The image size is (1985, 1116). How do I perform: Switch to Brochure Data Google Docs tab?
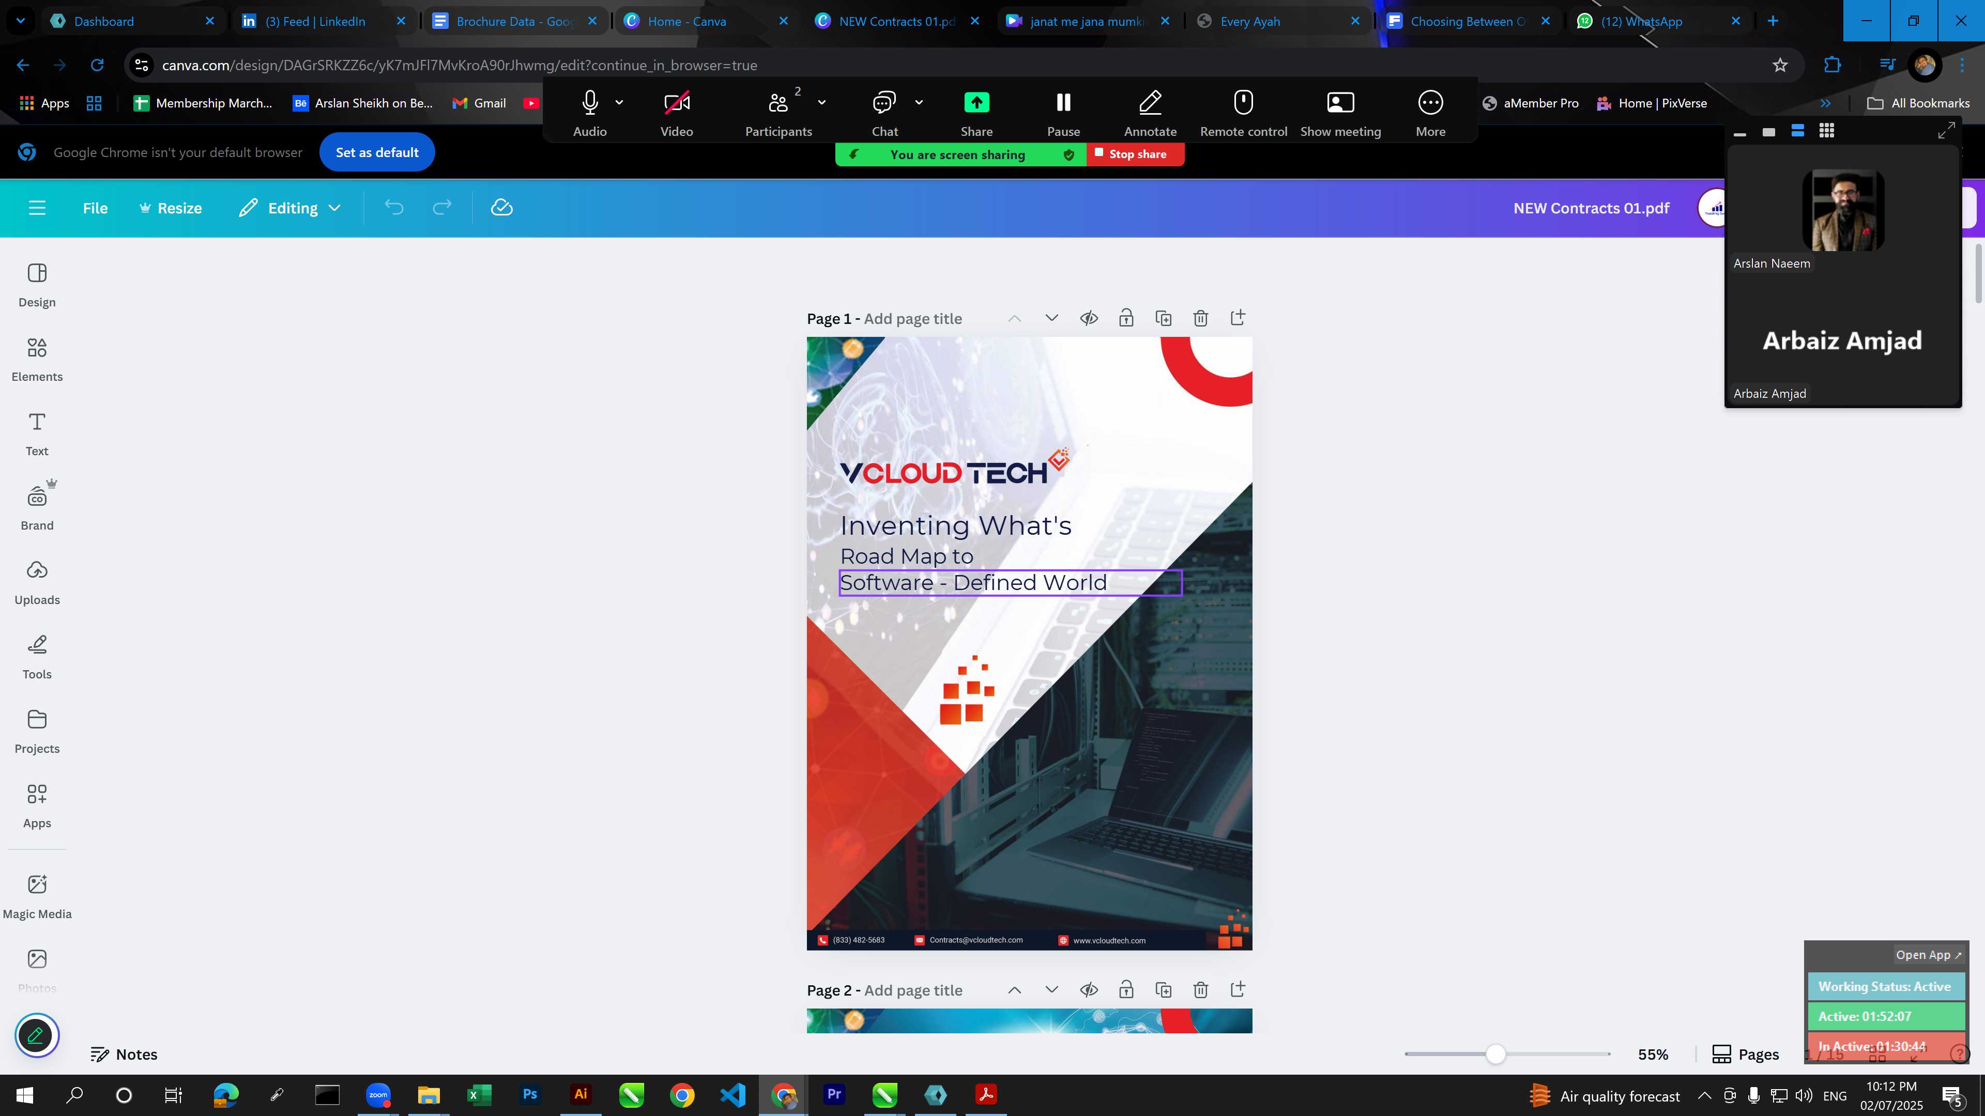(515, 22)
